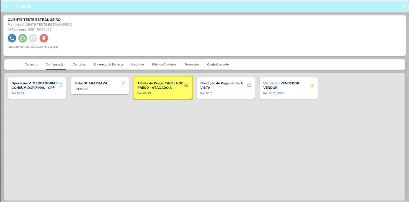This screenshot has width=409, height=202.
Task: Select the Rota: GUARAPUAVA card
Action: pyautogui.click(x=100, y=86)
